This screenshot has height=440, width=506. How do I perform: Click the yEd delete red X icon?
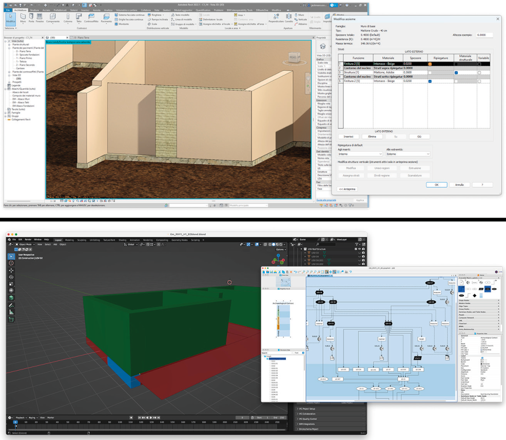tap(291, 272)
